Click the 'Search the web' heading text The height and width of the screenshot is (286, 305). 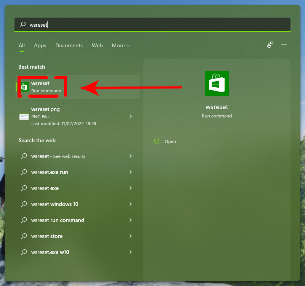[37, 140]
